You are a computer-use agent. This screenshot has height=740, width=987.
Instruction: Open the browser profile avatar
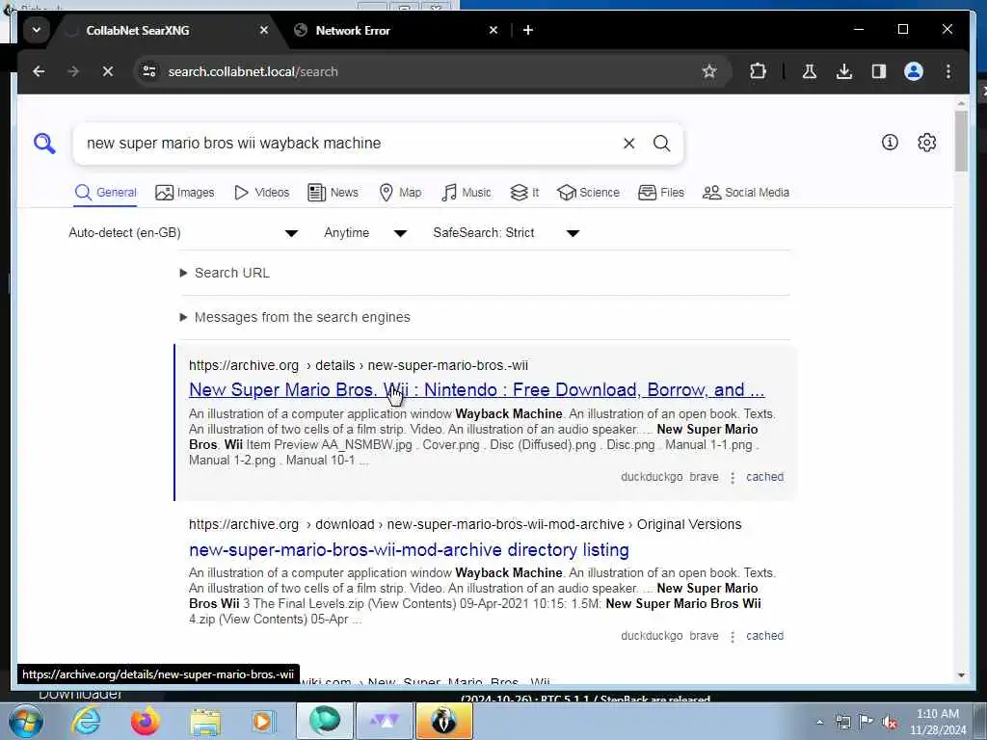pos(914,71)
